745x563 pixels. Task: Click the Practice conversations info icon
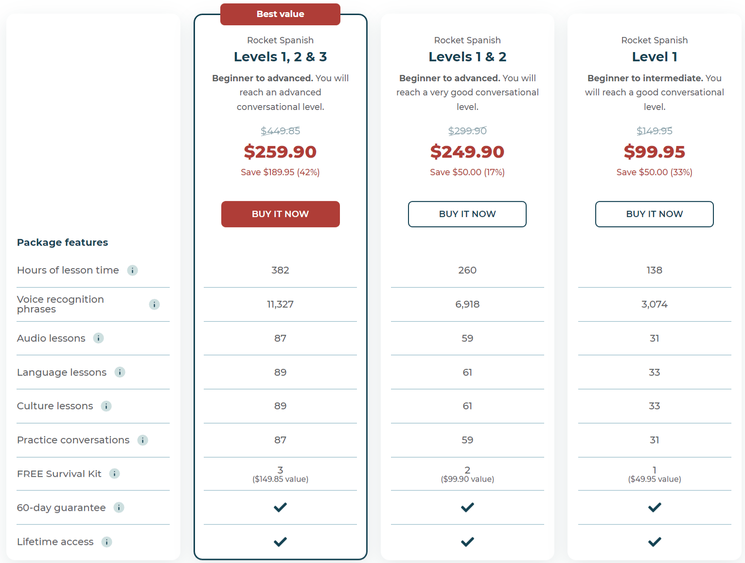coord(142,440)
